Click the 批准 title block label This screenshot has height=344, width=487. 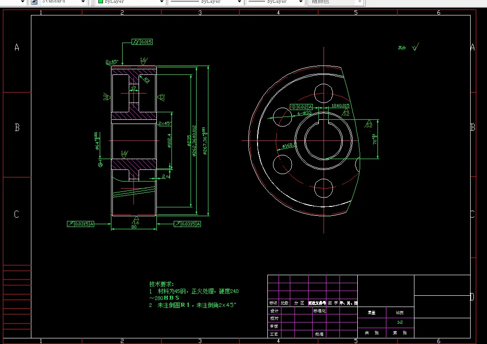click(319, 334)
